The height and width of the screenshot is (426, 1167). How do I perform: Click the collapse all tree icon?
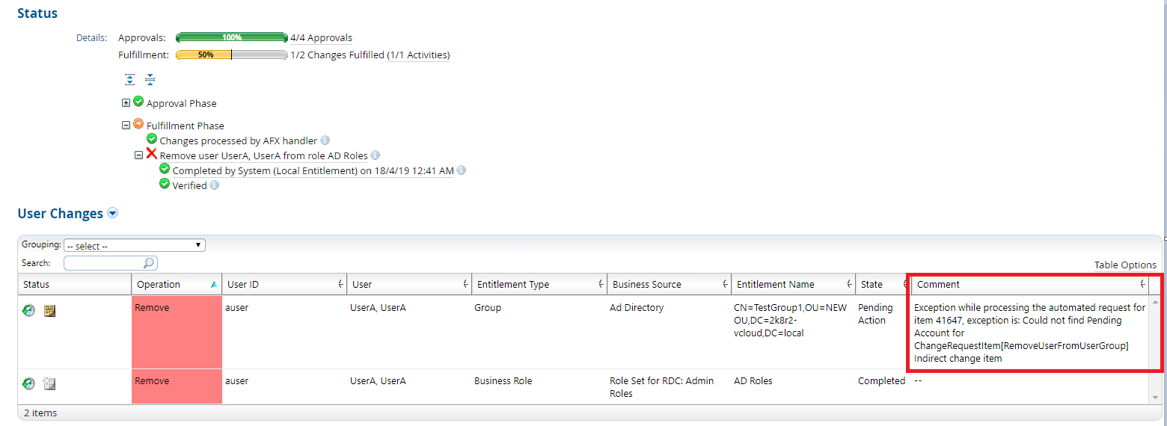(x=150, y=79)
